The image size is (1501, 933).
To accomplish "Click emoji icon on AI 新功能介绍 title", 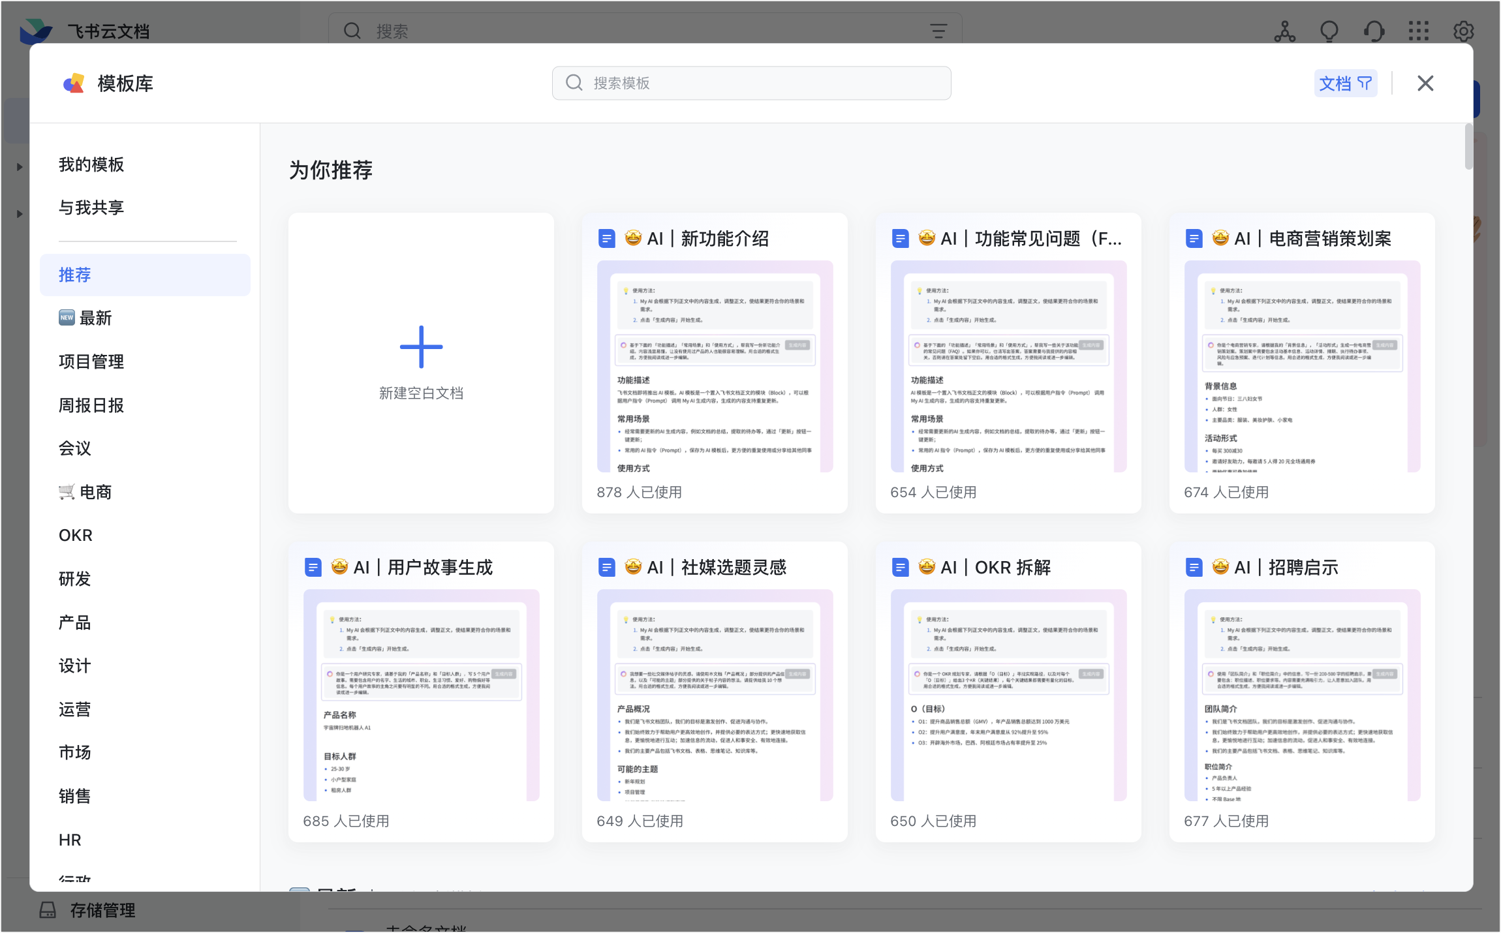I will click(633, 237).
